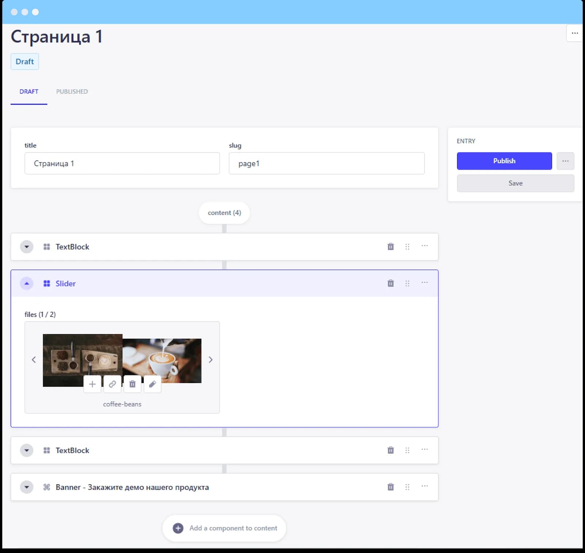585x553 pixels.
Task: Add a file with the plus icon
Action: pos(93,384)
